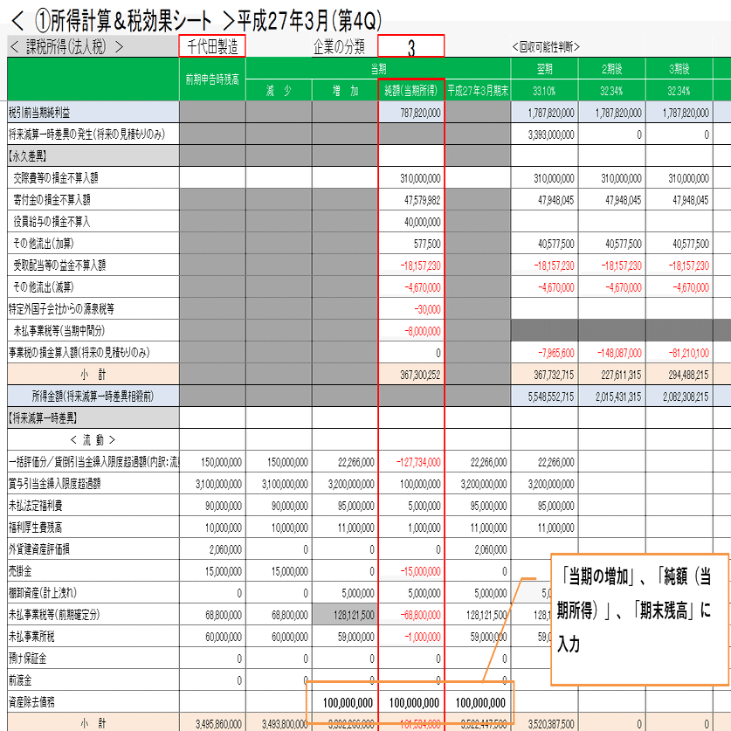This screenshot has width=731, height=731.
Task: Click the 外貨建資産評価損 row label
Action: click(x=93, y=549)
